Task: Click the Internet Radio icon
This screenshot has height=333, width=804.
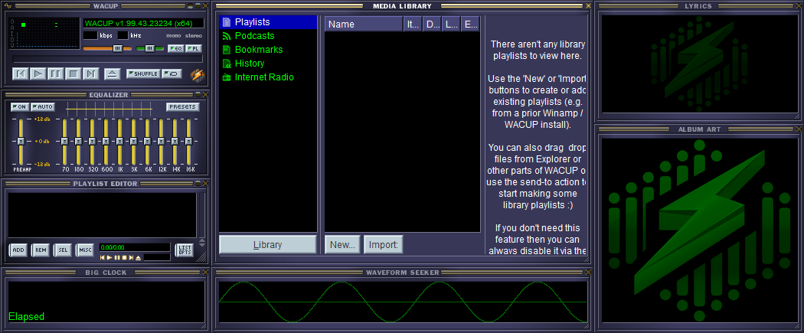Action: click(227, 77)
